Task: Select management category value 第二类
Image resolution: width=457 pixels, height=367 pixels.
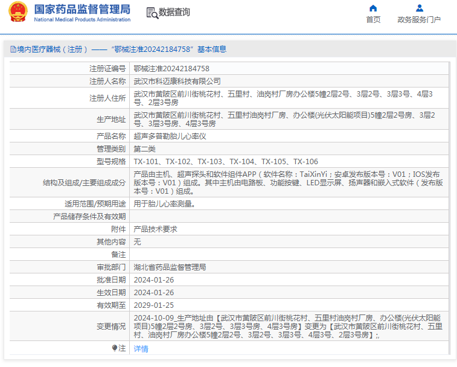Action: pyautogui.click(x=144, y=149)
